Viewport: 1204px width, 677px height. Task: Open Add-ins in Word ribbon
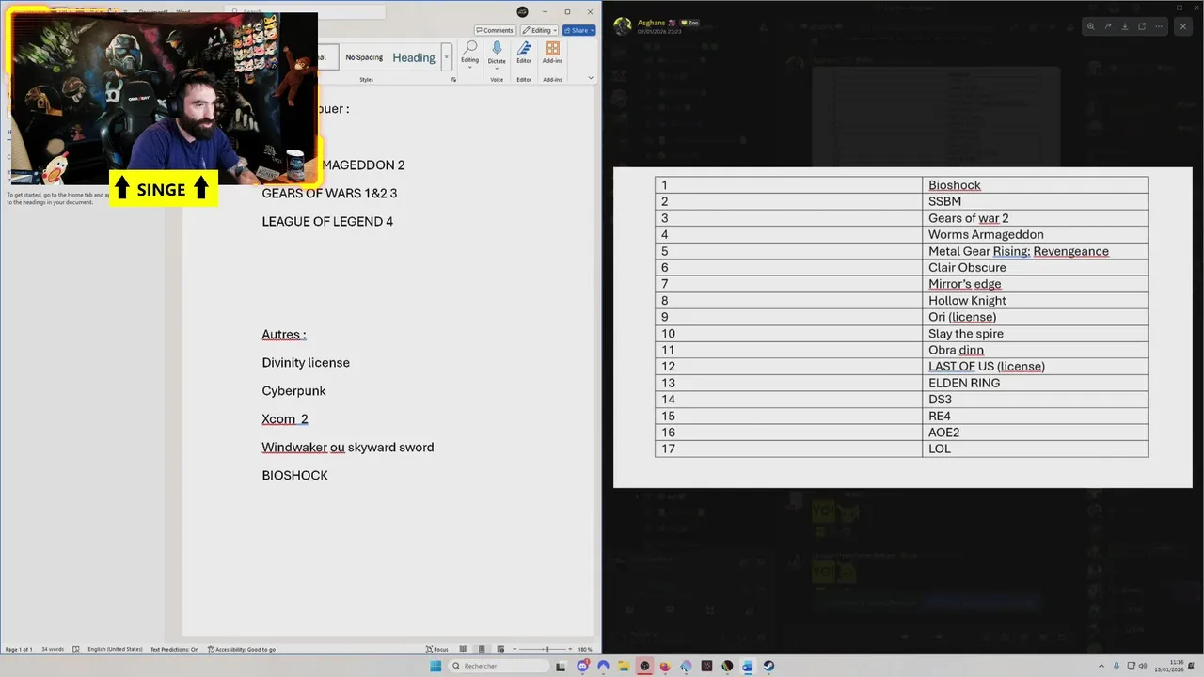[x=552, y=53]
